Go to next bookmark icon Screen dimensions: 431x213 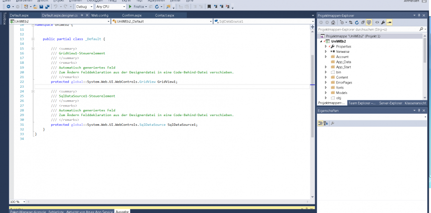(222, 6)
